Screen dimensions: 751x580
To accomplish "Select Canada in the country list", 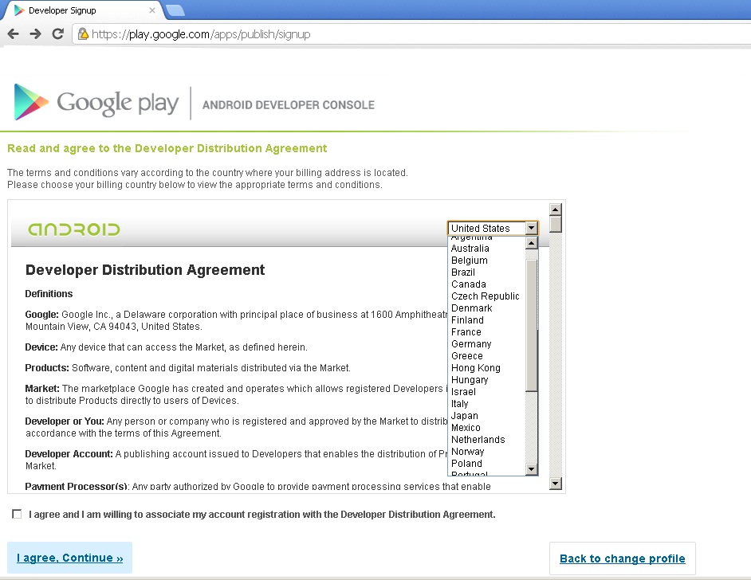I will (486, 284).
